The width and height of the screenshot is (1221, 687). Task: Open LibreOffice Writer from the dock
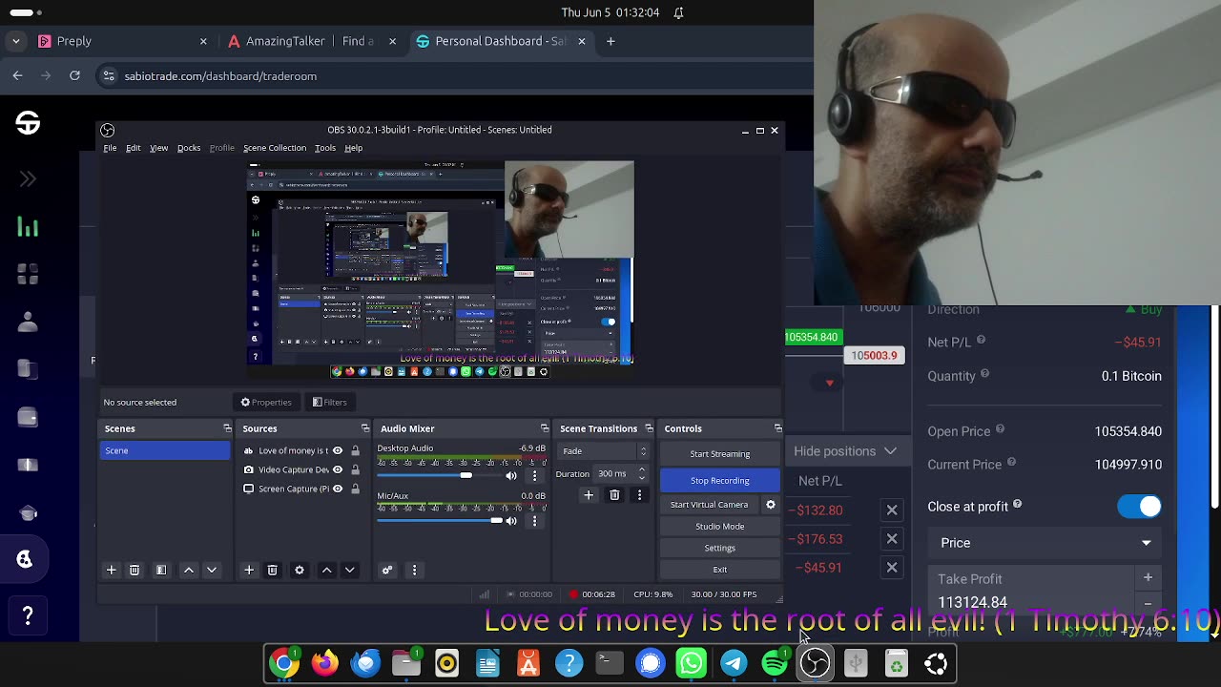click(487, 663)
